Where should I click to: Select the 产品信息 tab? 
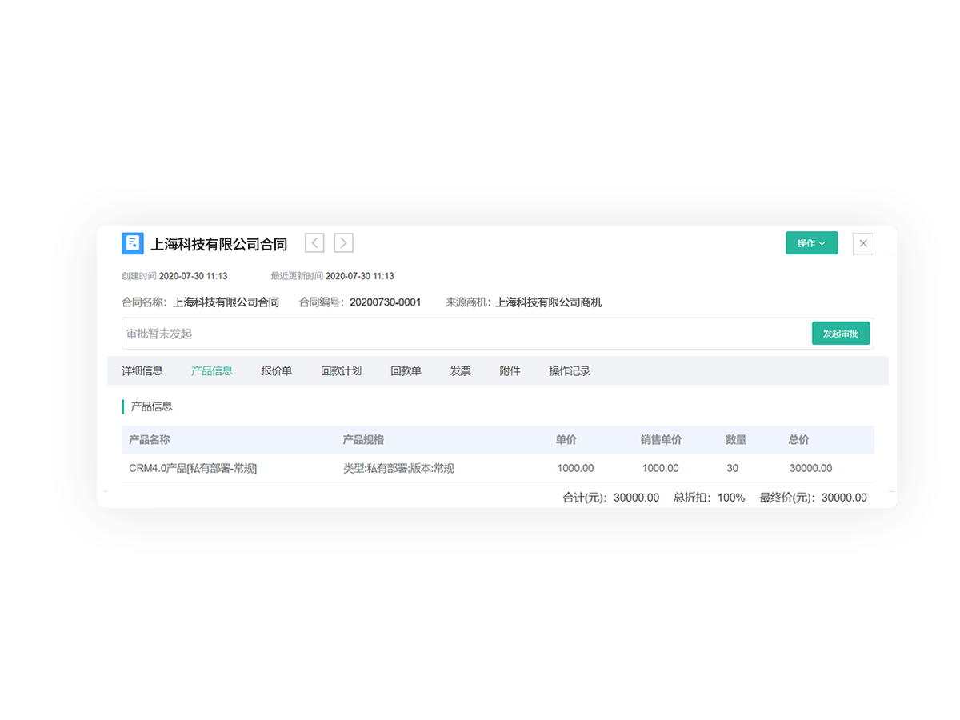[212, 371]
